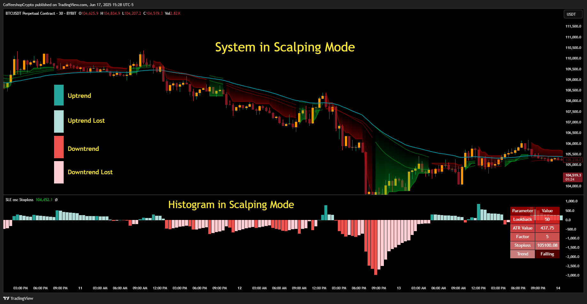Click the red 105,238.0 price tag

(573, 160)
